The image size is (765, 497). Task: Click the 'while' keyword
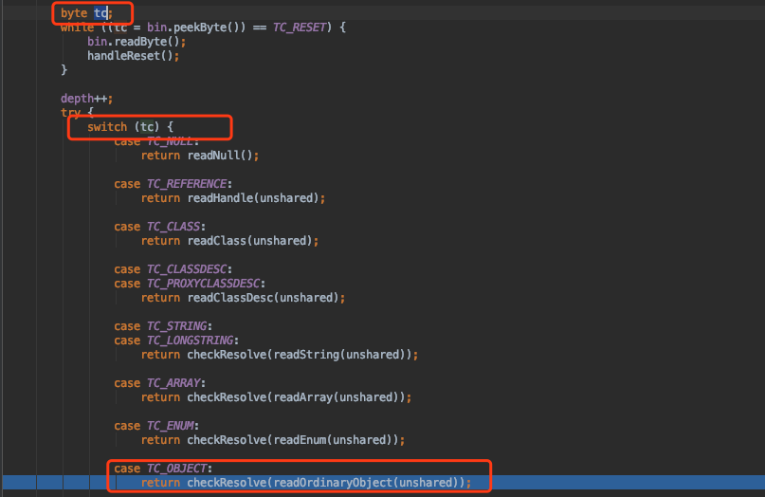77,28
